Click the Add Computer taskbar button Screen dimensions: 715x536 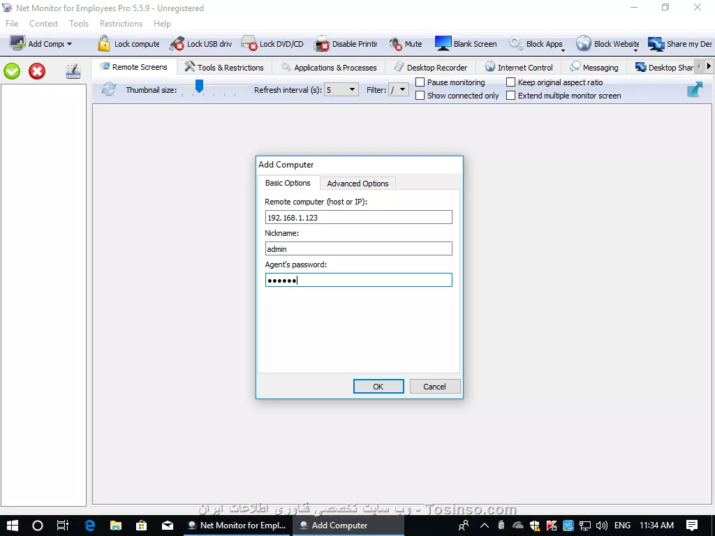click(348, 526)
